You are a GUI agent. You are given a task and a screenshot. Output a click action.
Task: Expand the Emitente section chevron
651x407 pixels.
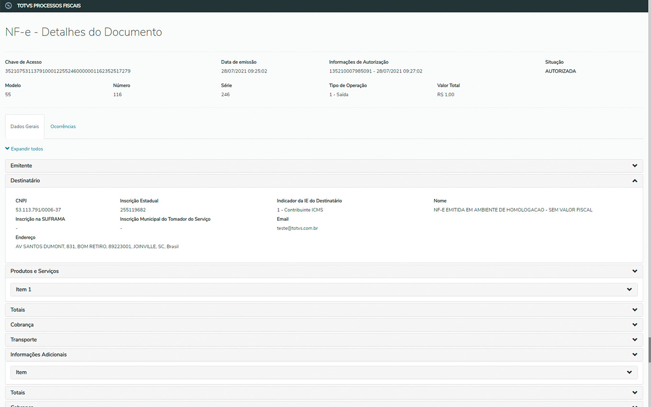635,166
